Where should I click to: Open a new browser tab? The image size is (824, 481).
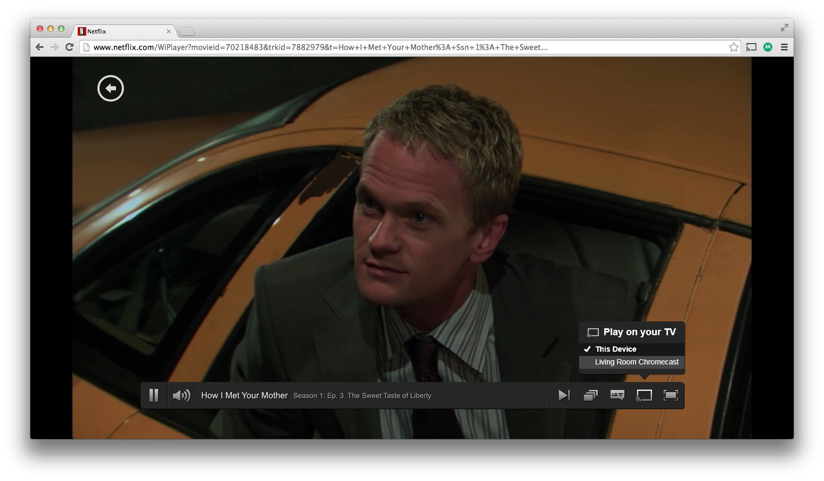pyautogui.click(x=186, y=31)
